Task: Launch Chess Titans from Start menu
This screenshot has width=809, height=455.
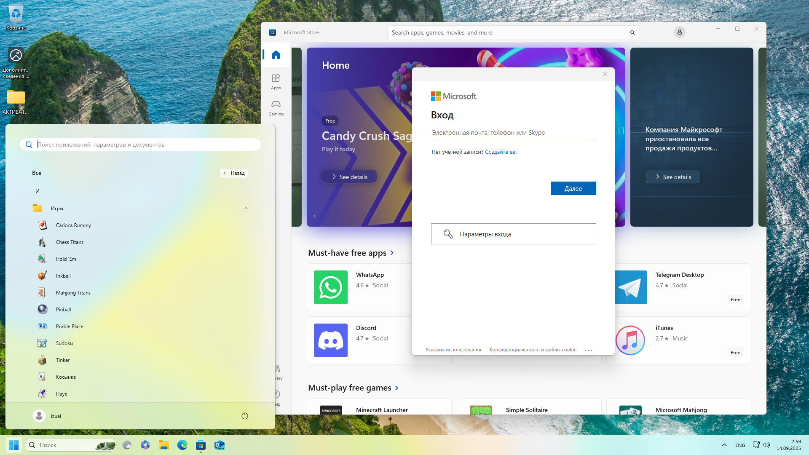Action: tap(140, 242)
